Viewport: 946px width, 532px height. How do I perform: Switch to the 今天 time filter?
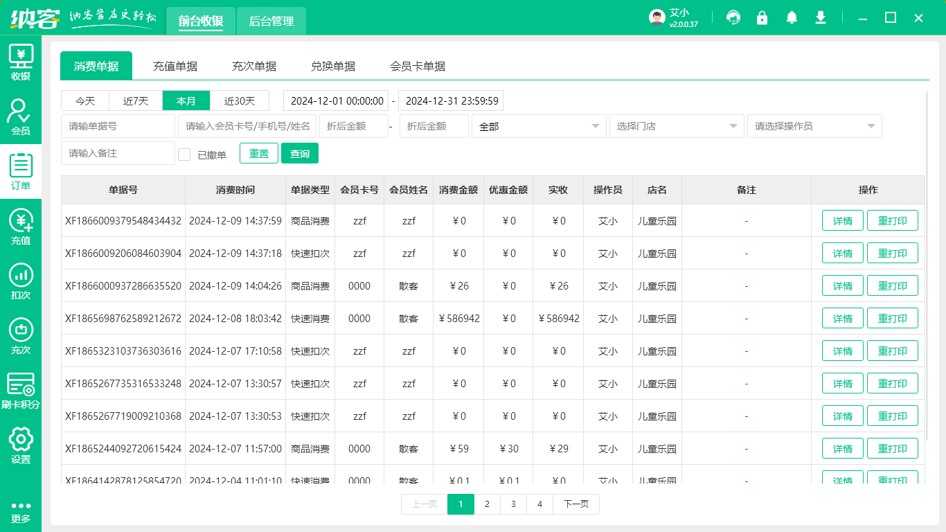point(84,100)
